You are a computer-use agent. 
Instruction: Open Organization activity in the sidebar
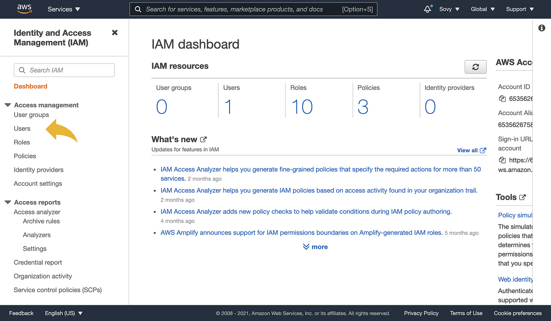pos(43,276)
